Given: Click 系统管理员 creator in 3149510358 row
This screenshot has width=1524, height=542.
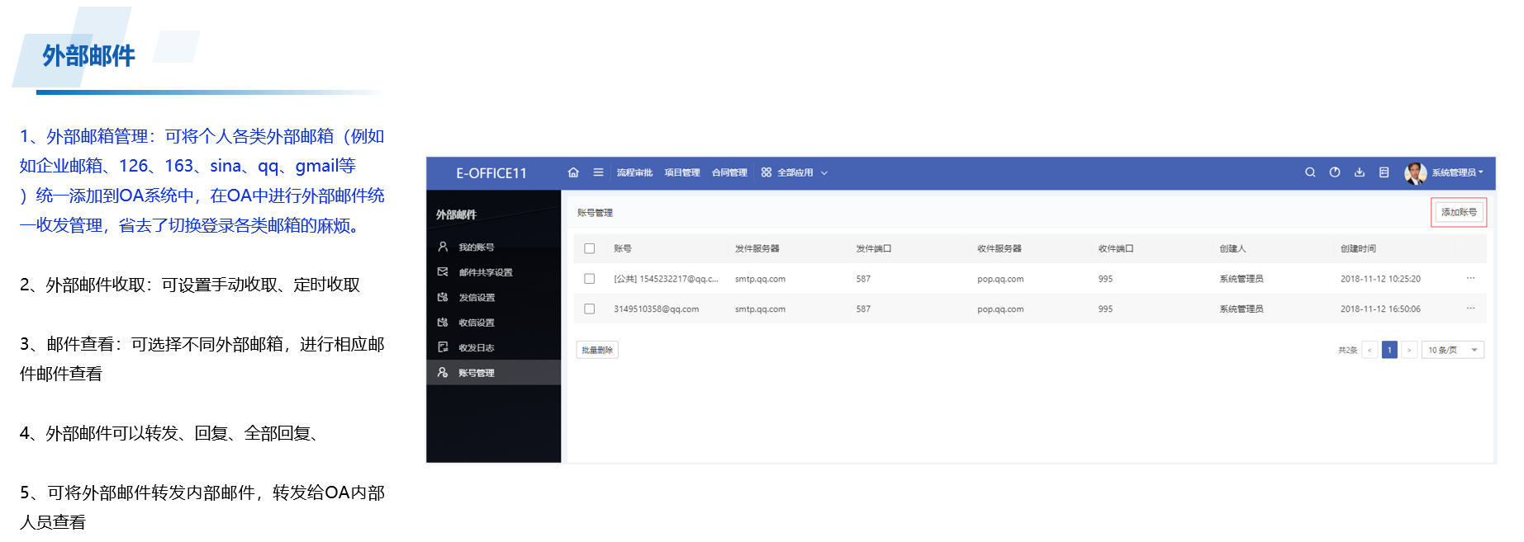Looking at the screenshot, I should 1242,309.
